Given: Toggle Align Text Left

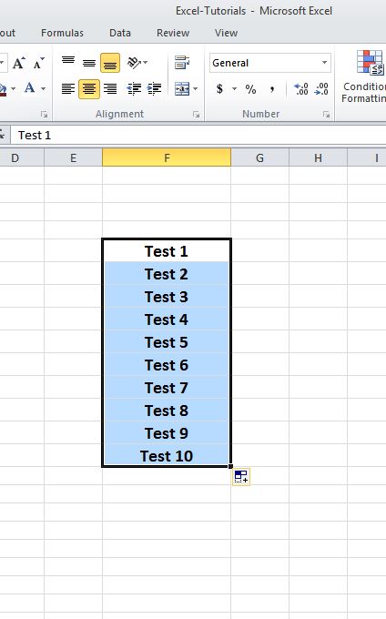Looking at the screenshot, I should point(68,89).
